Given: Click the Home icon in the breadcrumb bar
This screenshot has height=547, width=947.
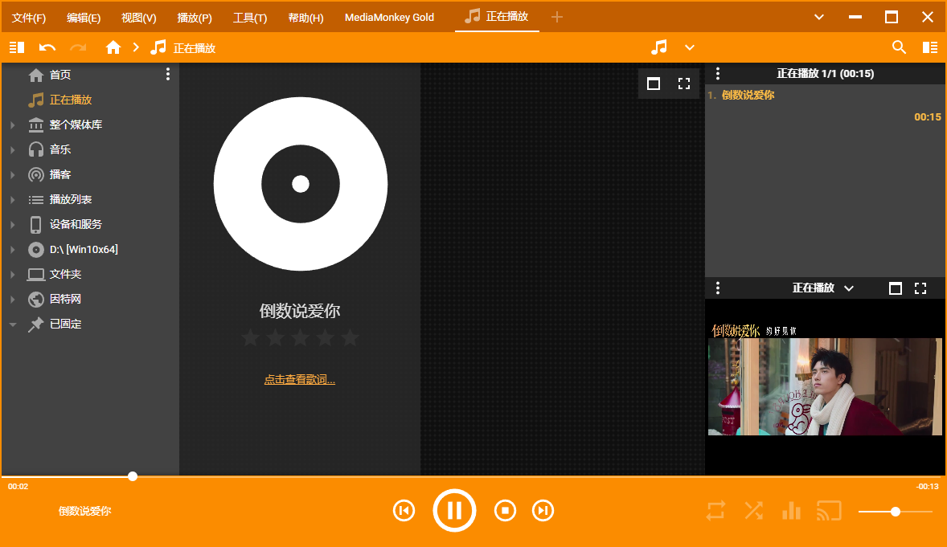Looking at the screenshot, I should coord(113,47).
